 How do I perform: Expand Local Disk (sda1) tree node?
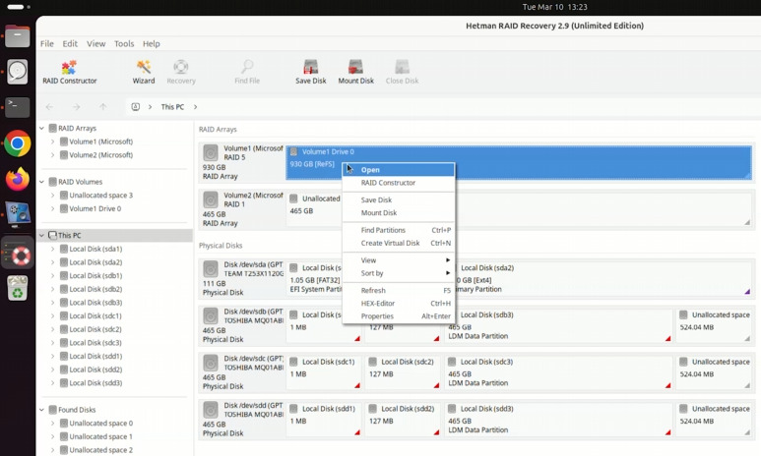click(x=52, y=249)
